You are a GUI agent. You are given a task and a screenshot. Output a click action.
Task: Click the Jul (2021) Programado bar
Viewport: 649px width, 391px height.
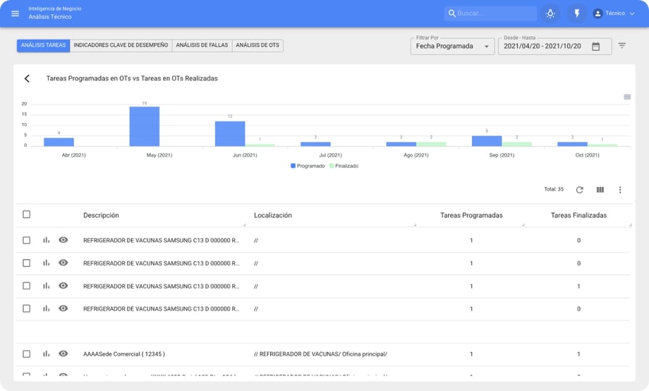pos(315,144)
